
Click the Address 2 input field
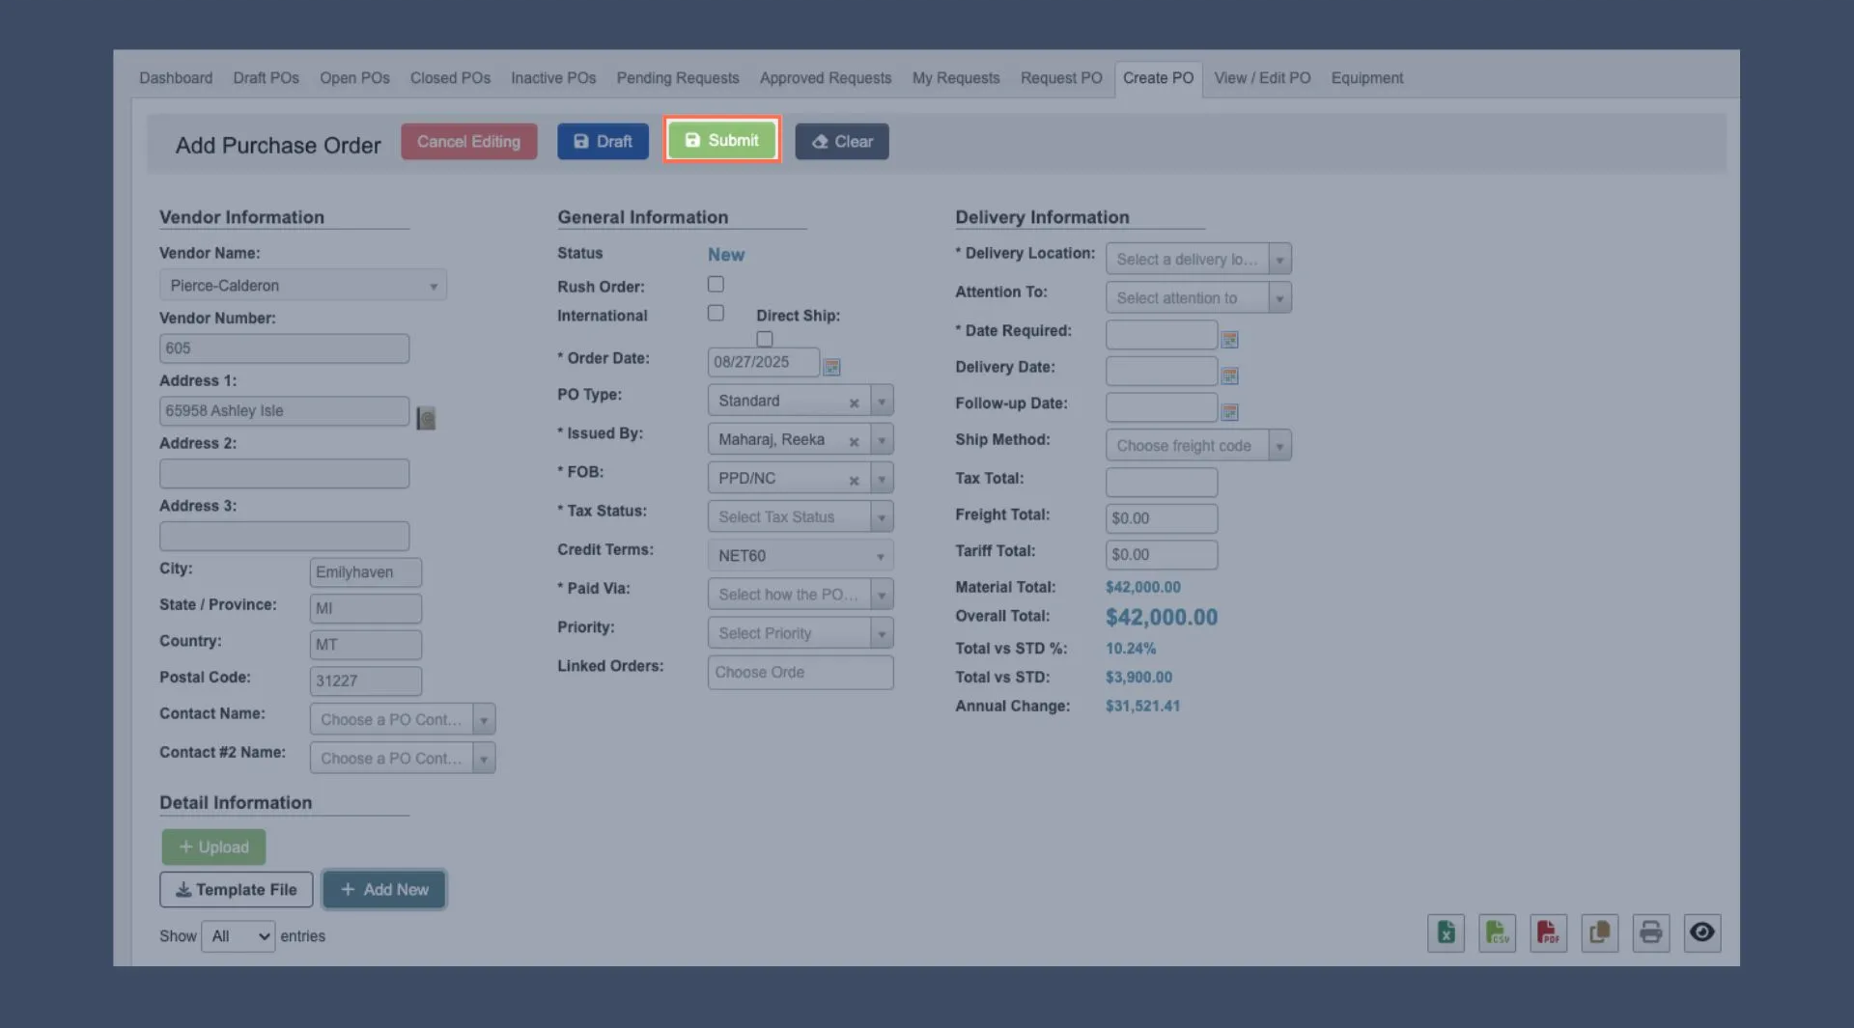(284, 473)
